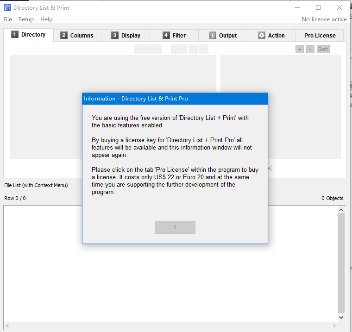
Task: Open the Setup menu
Action: point(26,19)
